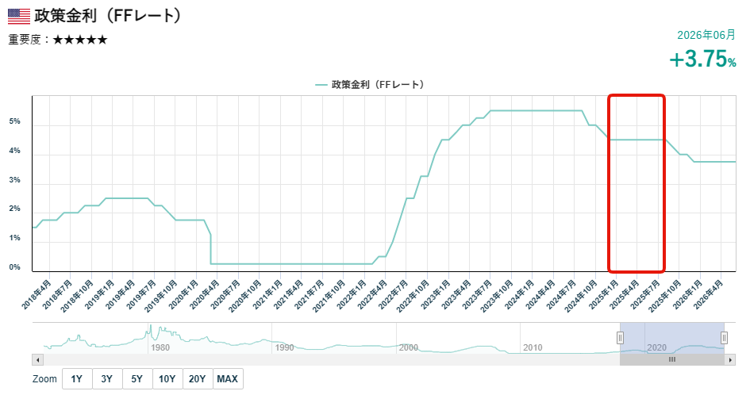The height and width of the screenshot is (395, 750).
Task: Click the US flag icon
Action: point(19,16)
